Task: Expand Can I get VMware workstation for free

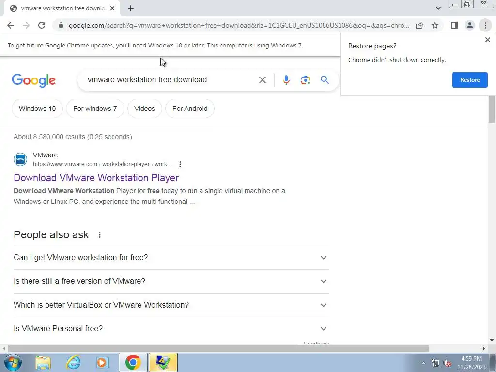Action: 171,258
